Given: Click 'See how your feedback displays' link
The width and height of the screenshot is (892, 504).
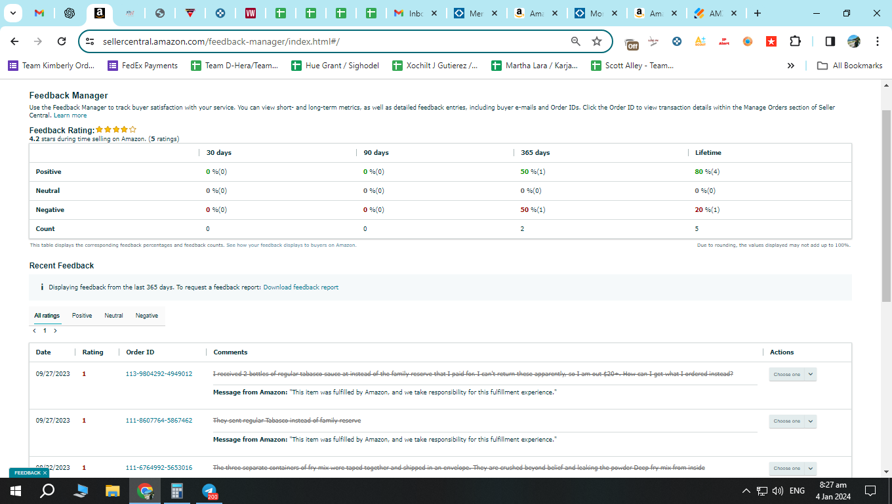Looking at the screenshot, I should 291,245.
